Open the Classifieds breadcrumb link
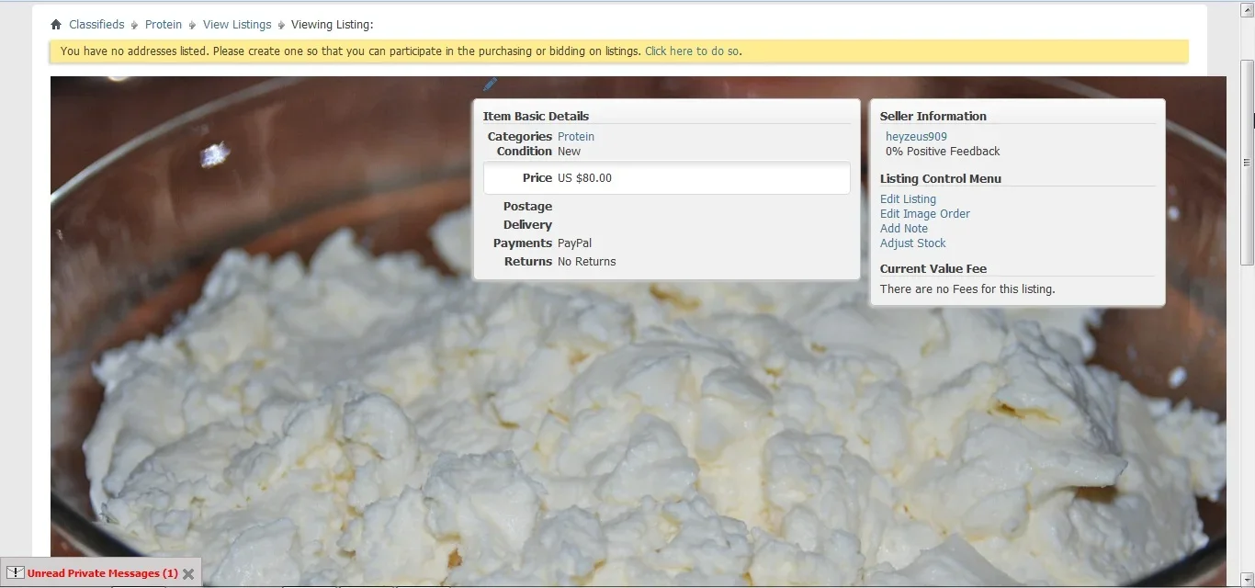 tap(96, 25)
